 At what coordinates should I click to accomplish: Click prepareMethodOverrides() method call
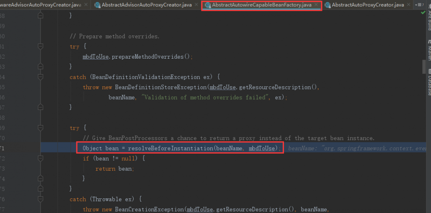point(151,56)
